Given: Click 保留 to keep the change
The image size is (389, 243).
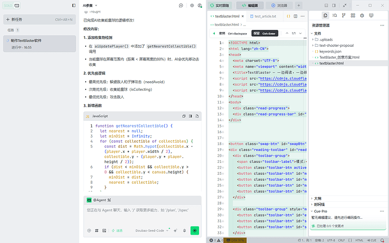Looking at the screenshot, I should (265, 33).
